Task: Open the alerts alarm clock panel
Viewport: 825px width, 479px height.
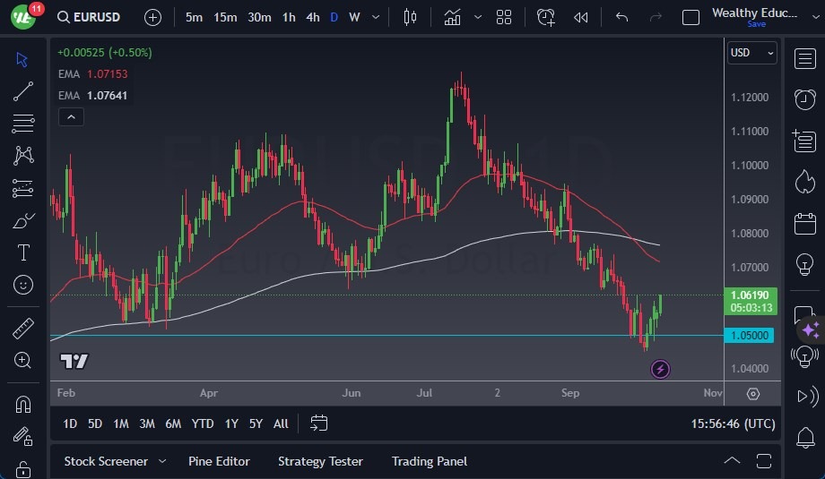Action: [x=804, y=98]
